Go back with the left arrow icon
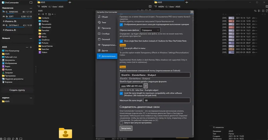 (x=39, y=14)
